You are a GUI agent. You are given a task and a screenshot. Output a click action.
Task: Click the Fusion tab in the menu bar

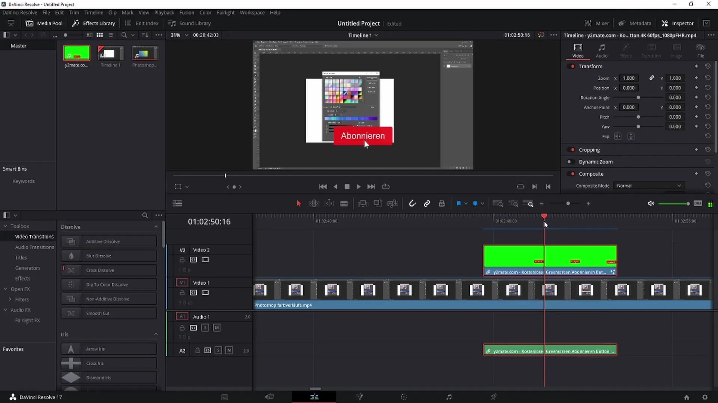[x=187, y=12]
